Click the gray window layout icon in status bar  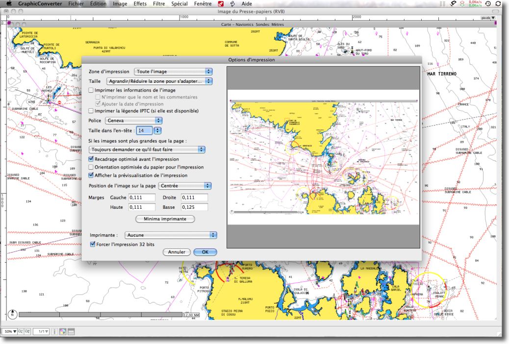click(71, 331)
